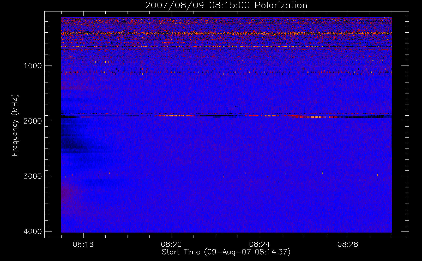Click the 3000 frequency tick label
The height and width of the screenshot is (261, 422).
click(33, 176)
